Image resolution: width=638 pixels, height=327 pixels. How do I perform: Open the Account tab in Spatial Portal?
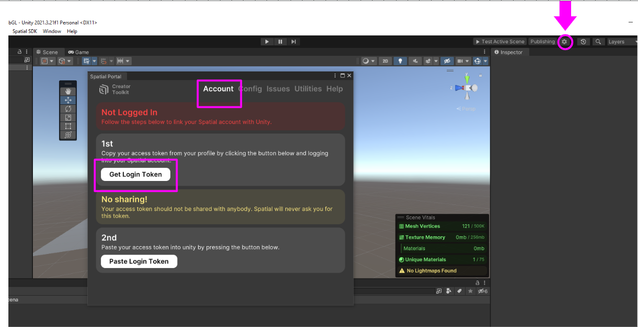218,89
